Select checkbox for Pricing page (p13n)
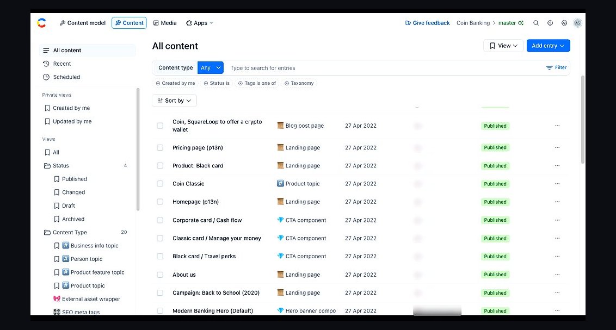The height and width of the screenshot is (330, 616). tap(160, 147)
